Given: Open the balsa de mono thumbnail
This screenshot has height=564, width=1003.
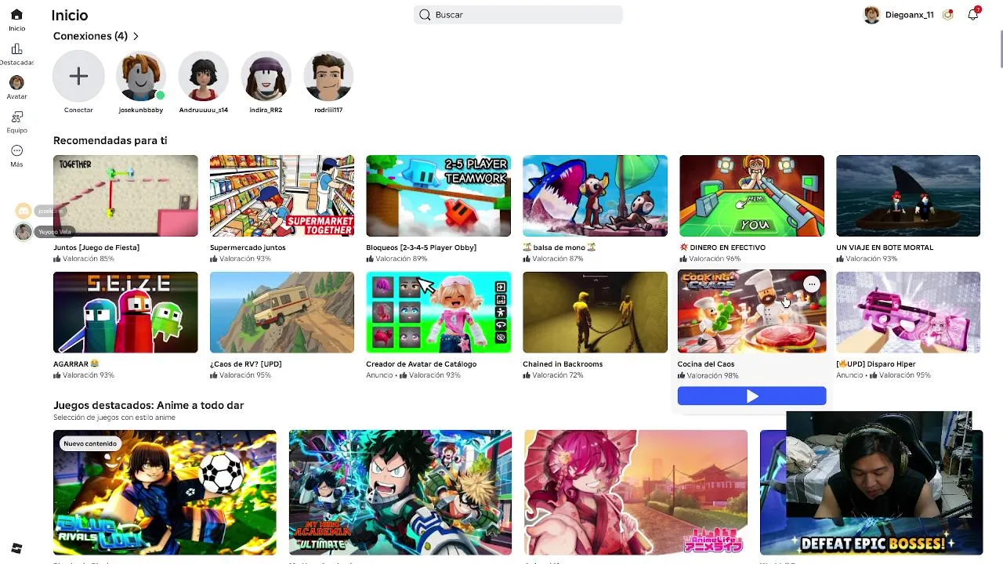Looking at the screenshot, I should (x=595, y=196).
